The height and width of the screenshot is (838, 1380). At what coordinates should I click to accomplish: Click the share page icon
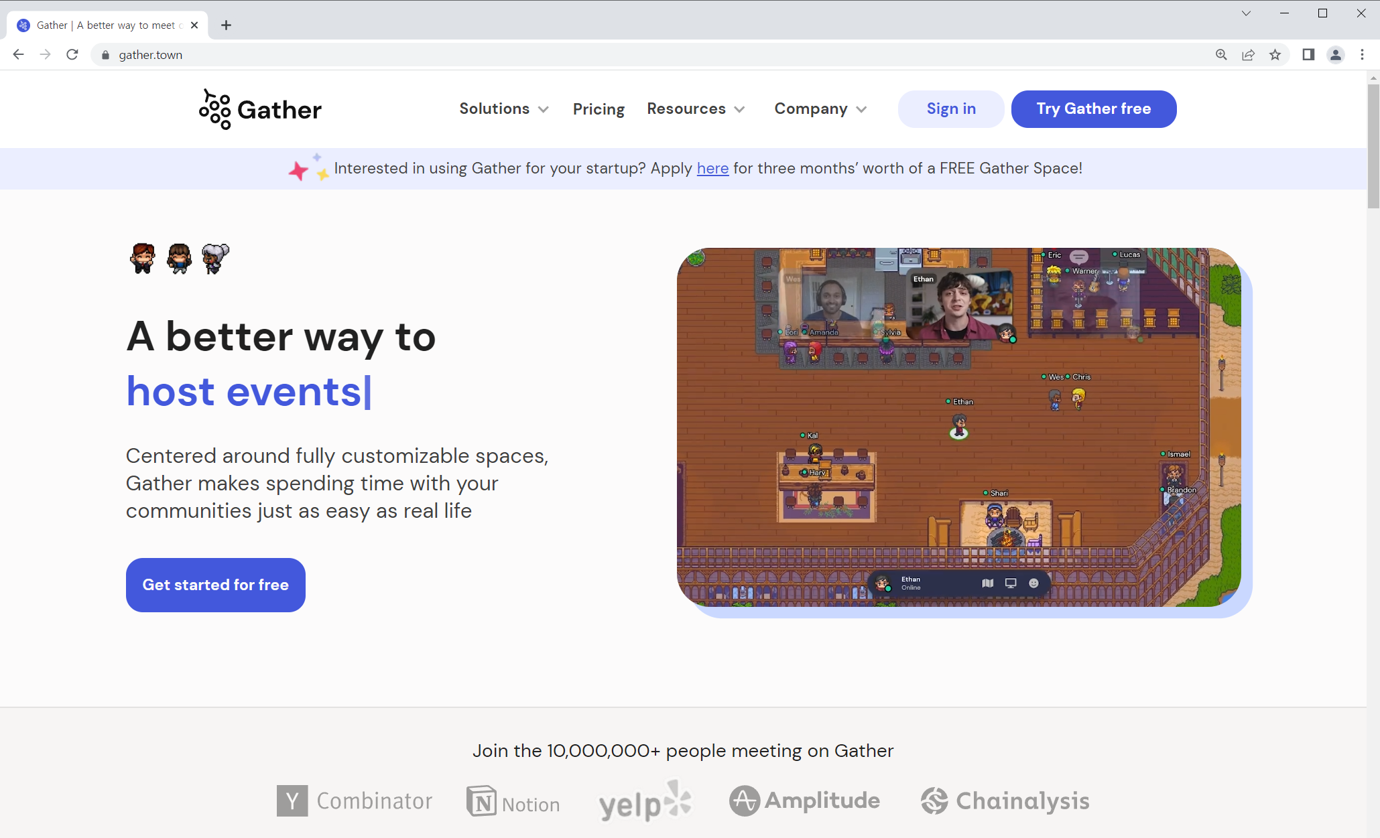point(1248,55)
